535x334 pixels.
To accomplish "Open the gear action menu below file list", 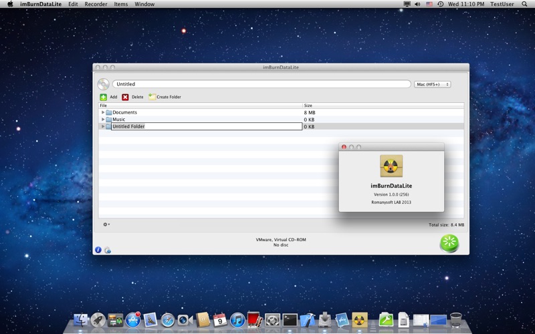I will [x=106, y=224].
